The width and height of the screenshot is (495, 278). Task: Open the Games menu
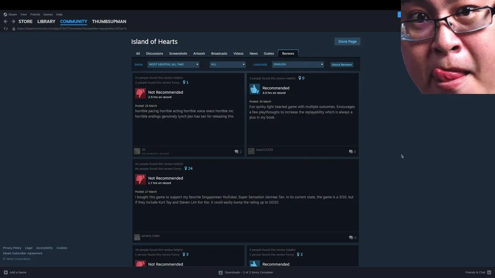(x=48, y=14)
